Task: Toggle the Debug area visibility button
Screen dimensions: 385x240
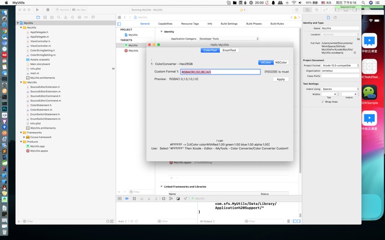Action: [x=346, y=10]
